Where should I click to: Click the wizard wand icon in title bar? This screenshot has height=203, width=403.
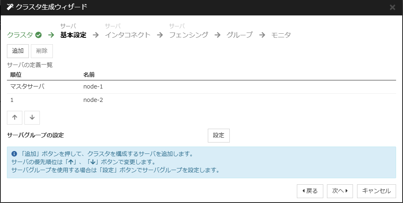[10, 7]
